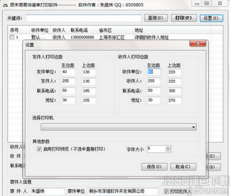The image size is (230, 196).
Task: Edit recipient 联系电话 左边距 field showing 50
Action: 154,91
